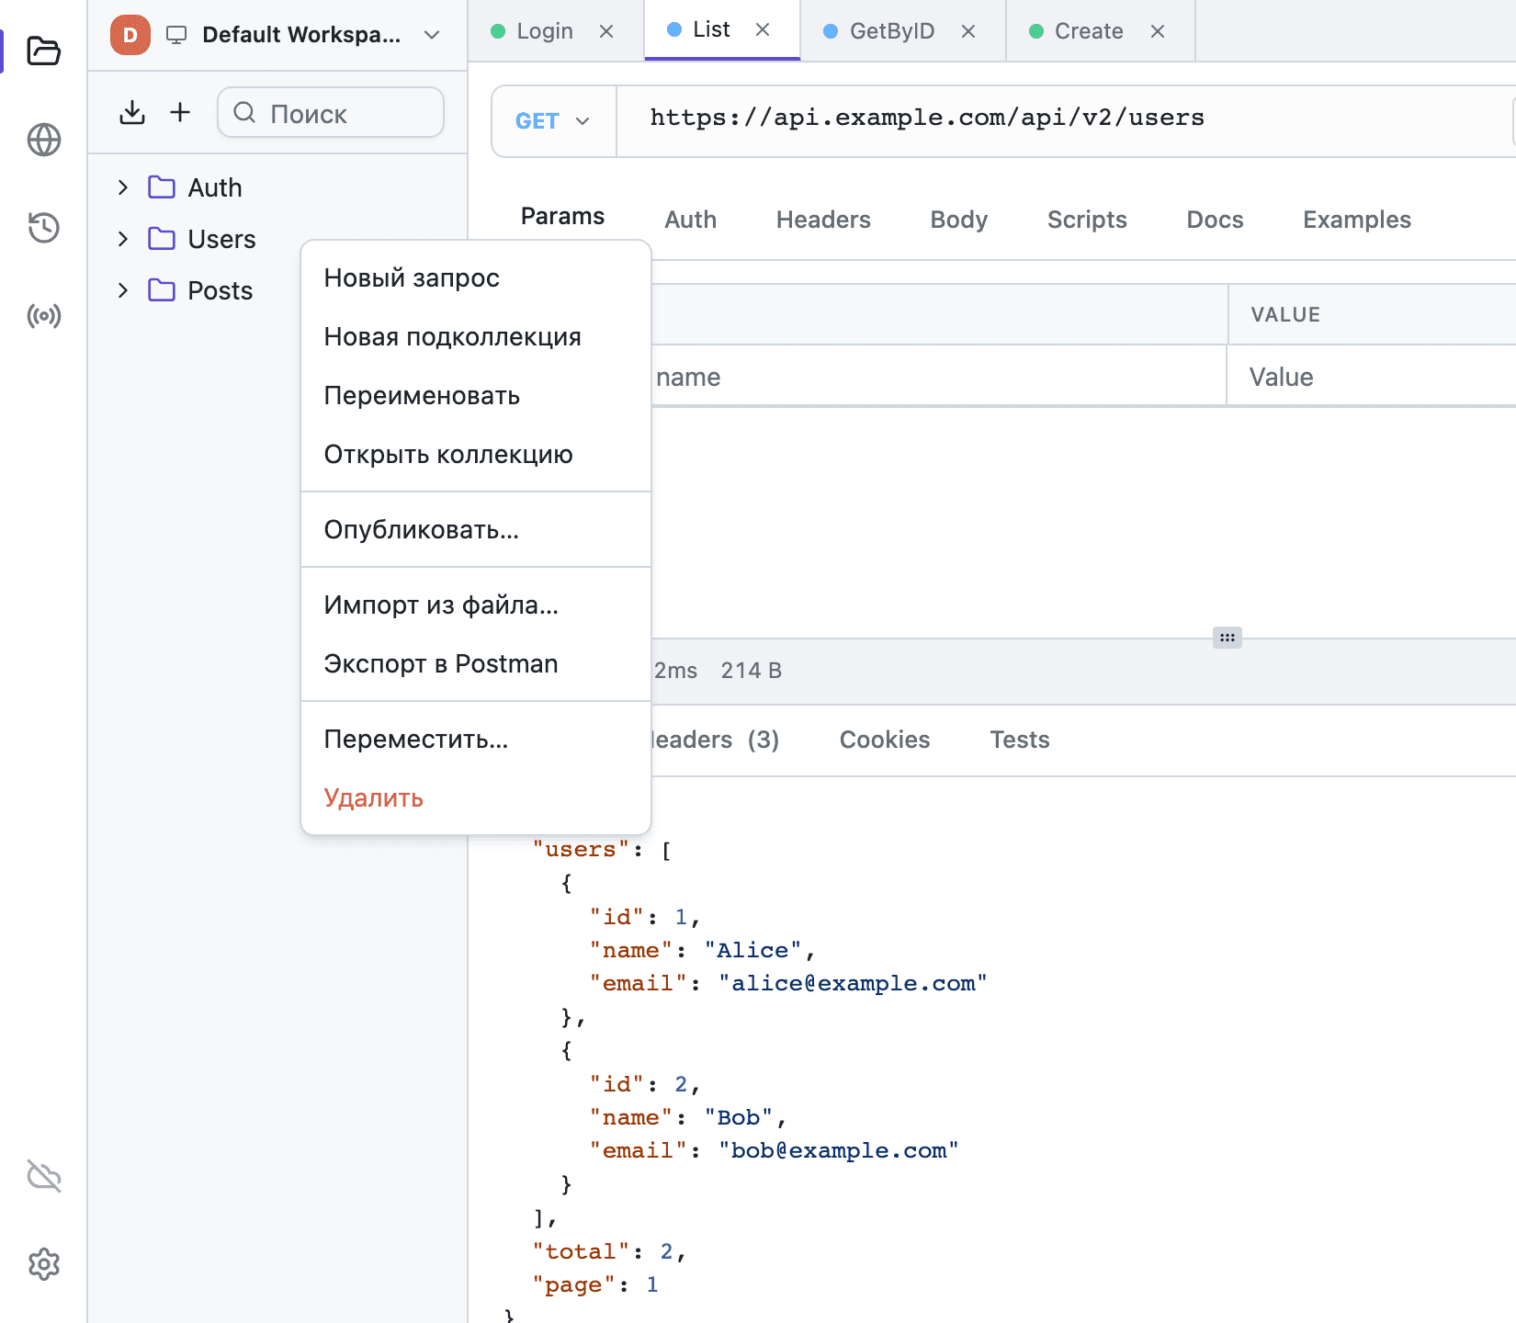
Task: Close the List tab
Action: point(763,29)
